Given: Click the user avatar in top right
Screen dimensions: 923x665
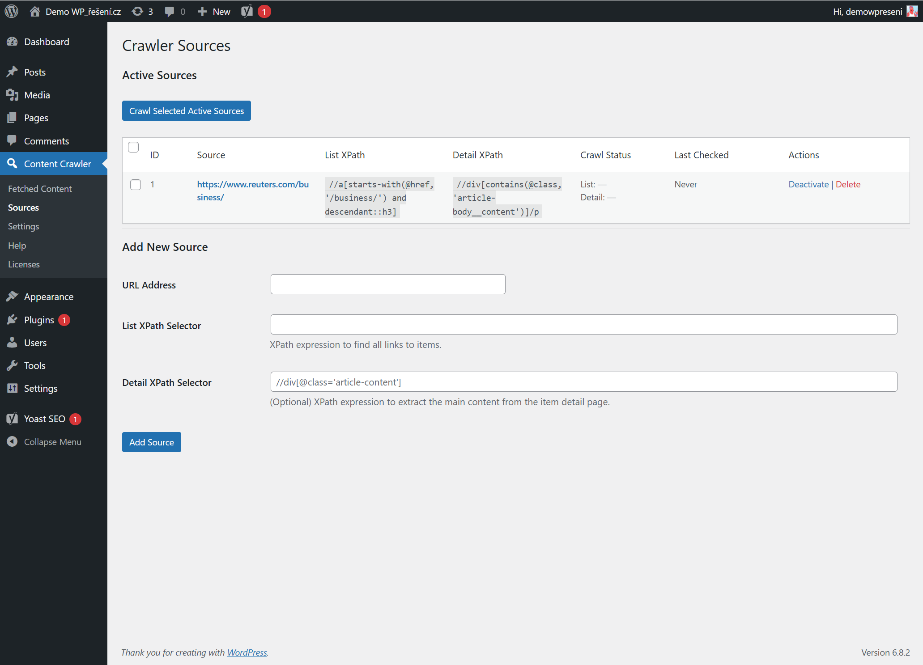Looking at the screenshot, I should click(911, 11).
